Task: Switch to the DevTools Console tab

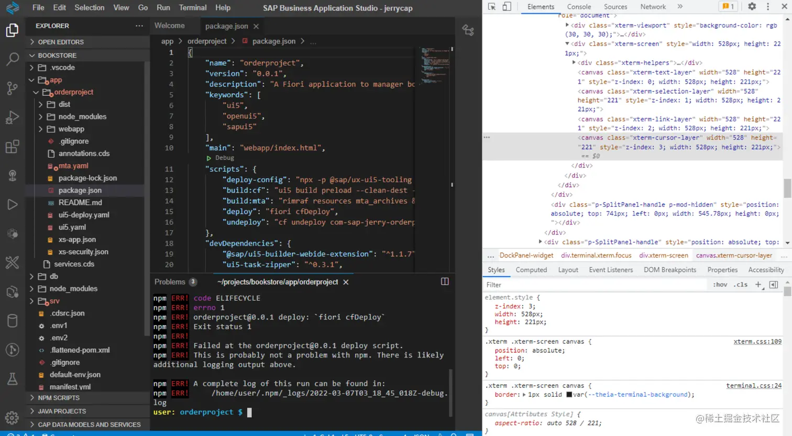Action: (x=579, y=7)
